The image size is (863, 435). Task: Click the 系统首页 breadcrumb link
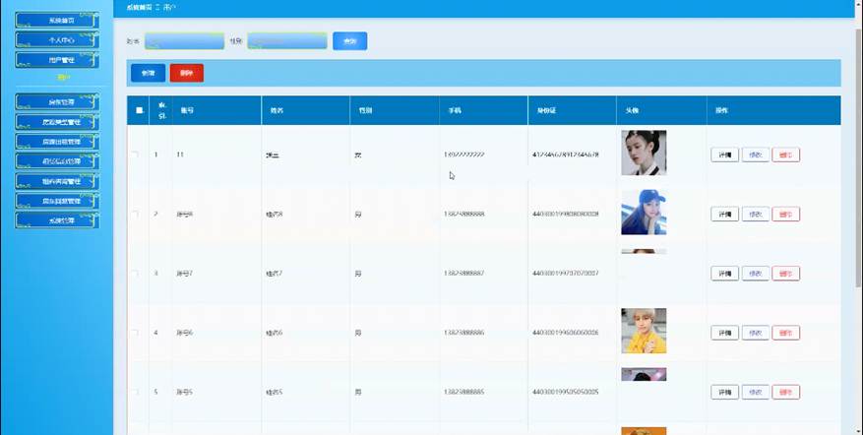click(x=139, y=8)
